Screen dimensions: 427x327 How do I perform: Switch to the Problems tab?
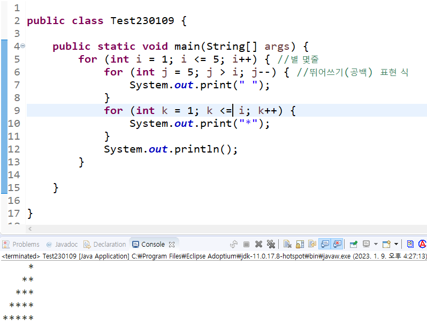pos(21,245)
